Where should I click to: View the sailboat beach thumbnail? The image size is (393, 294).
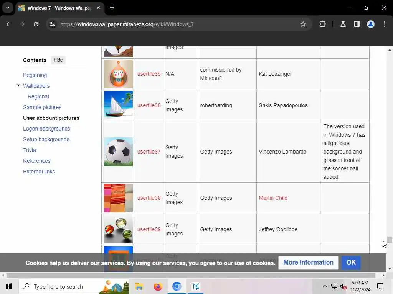[118, 105]
